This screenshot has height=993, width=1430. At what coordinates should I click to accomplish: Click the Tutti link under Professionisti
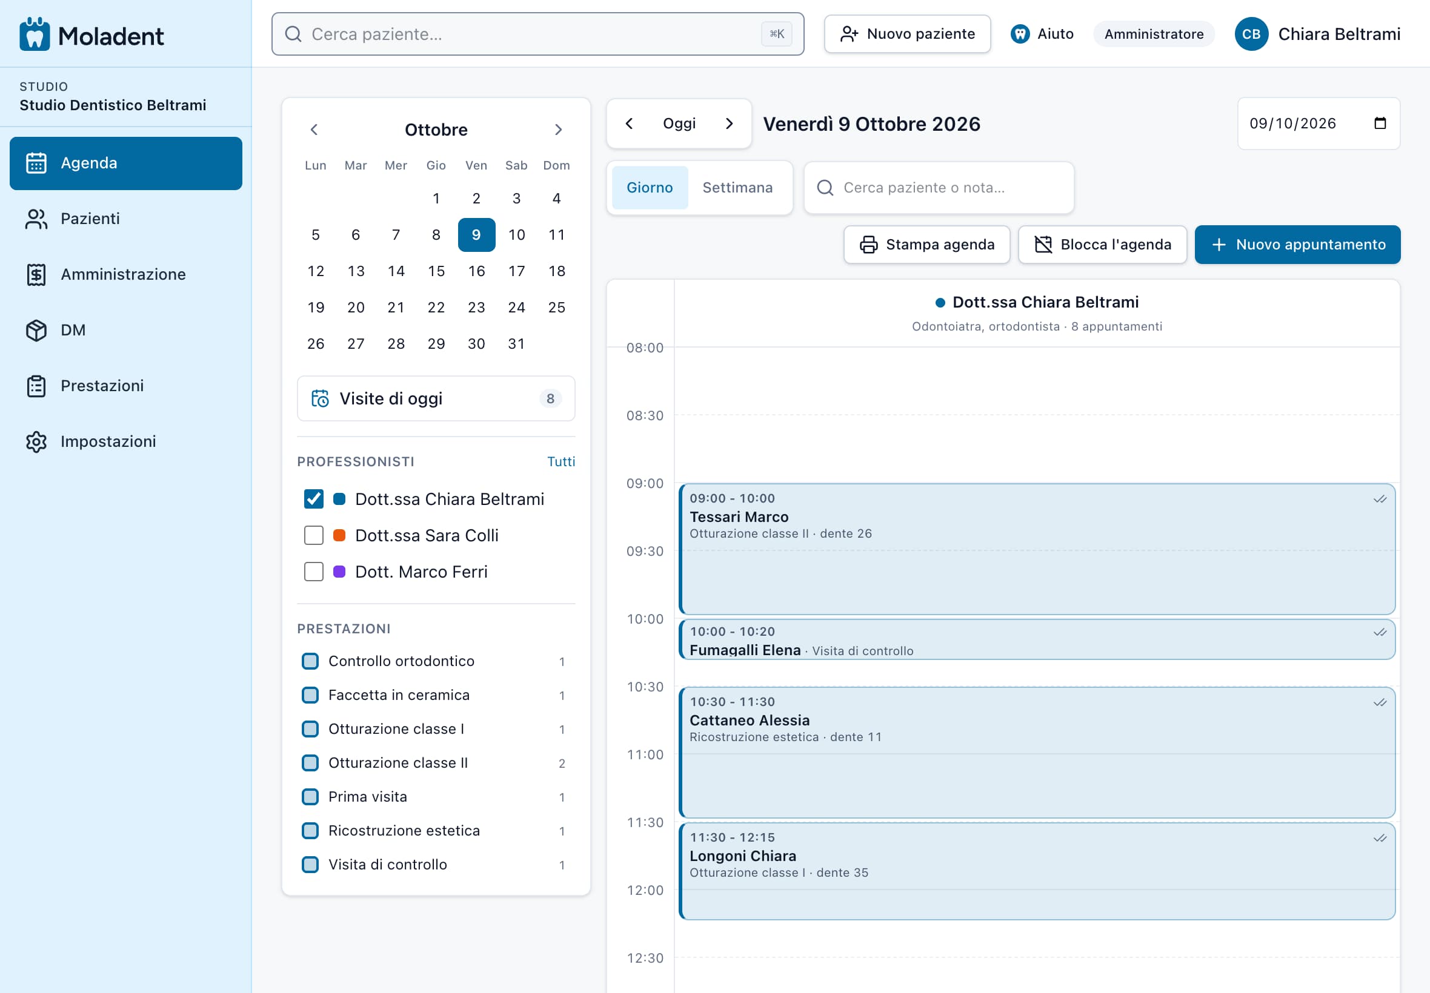tap(561, 461)
